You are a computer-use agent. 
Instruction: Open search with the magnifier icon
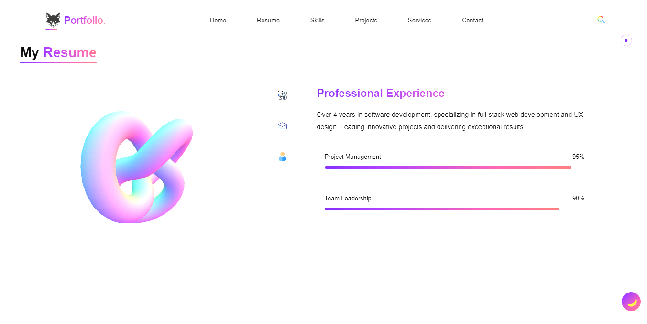(601, 20)
